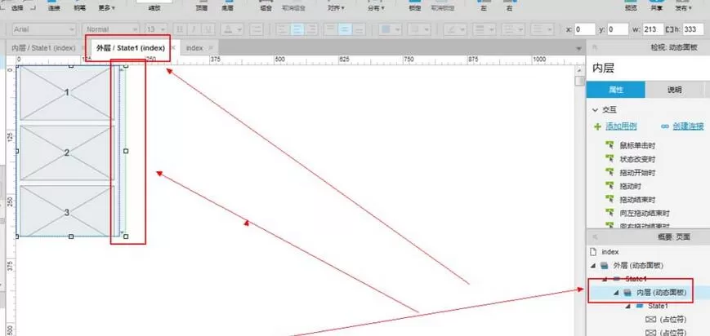710x336 pixels.
Task: Open the font color picker
Action: coord(232,29)
